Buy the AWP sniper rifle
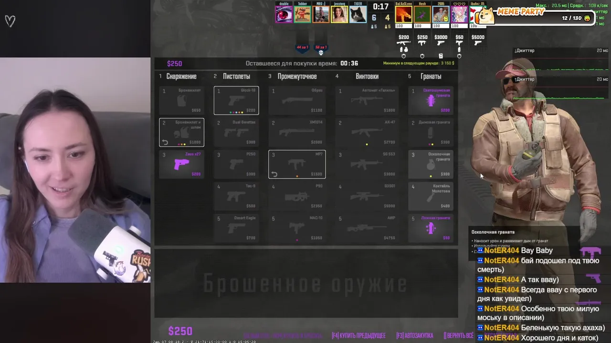 pos(367,228)
